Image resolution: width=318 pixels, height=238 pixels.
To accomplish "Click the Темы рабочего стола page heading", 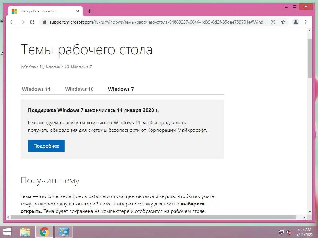I will 87,50.
